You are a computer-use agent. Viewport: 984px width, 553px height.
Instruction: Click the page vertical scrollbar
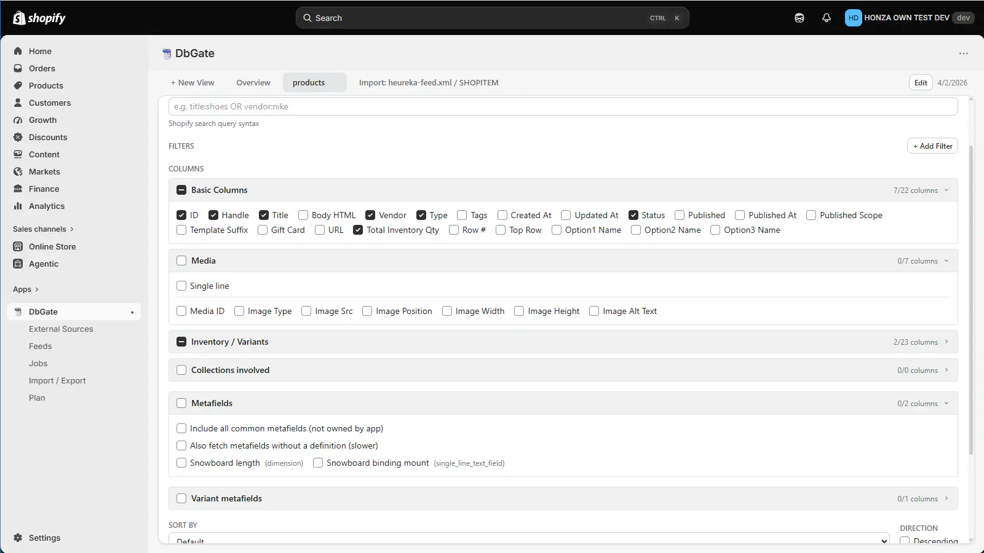tap(971, 299)
